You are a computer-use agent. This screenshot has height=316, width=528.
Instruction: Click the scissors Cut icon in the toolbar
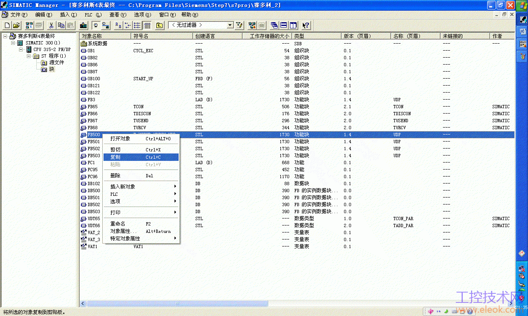(52, 26)
